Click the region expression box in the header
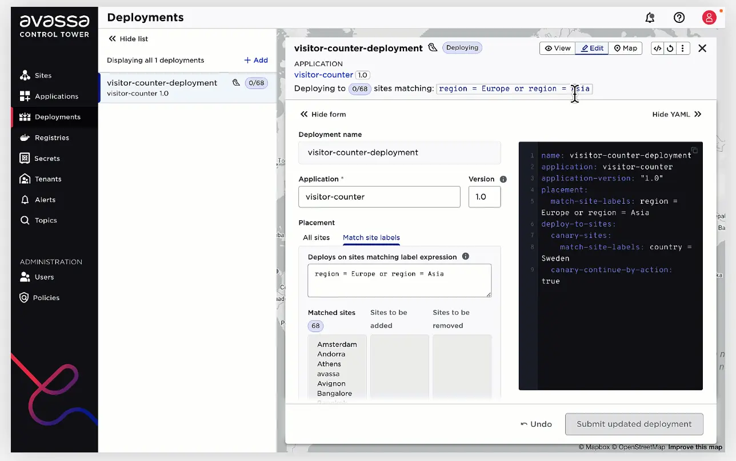The height and width of the screenshot is (461, 736). coord(514,89)
